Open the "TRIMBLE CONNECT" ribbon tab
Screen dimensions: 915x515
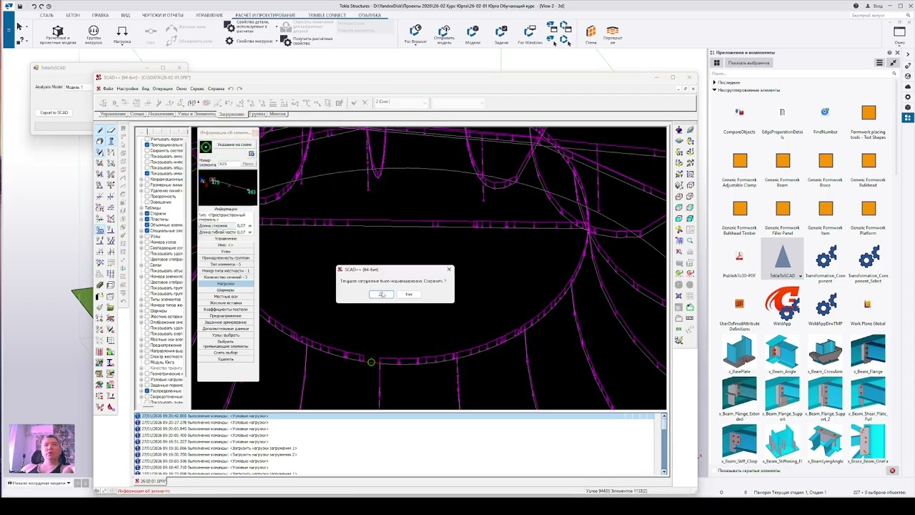pos(327,15)
